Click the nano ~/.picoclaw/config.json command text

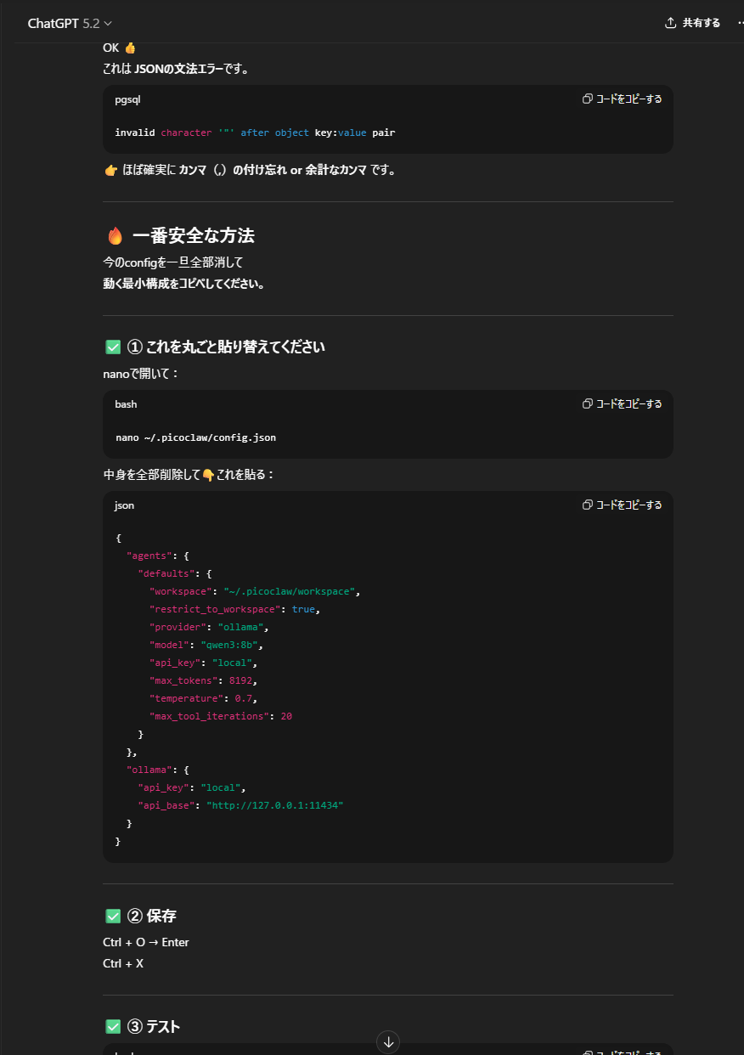195,438
